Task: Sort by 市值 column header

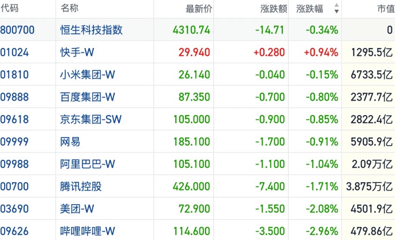Action: coord(386,9)
